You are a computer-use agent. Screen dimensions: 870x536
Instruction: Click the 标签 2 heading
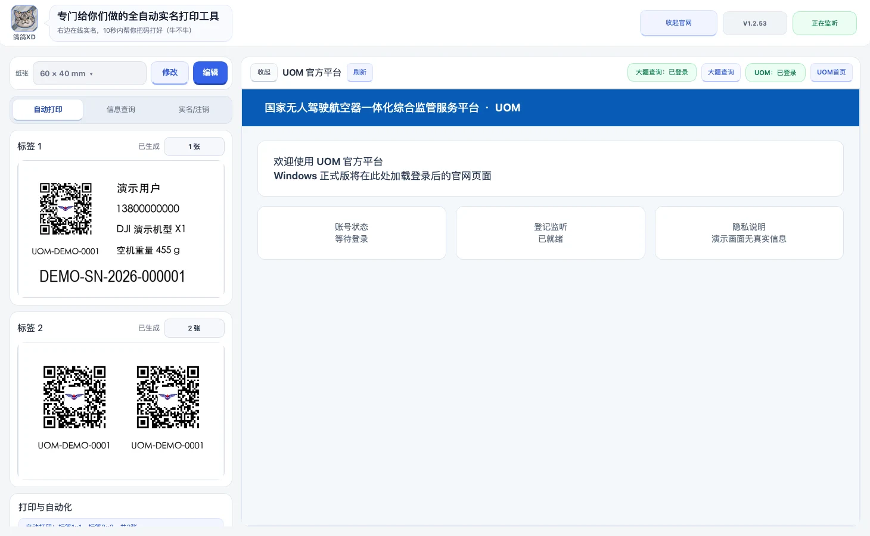30,328
